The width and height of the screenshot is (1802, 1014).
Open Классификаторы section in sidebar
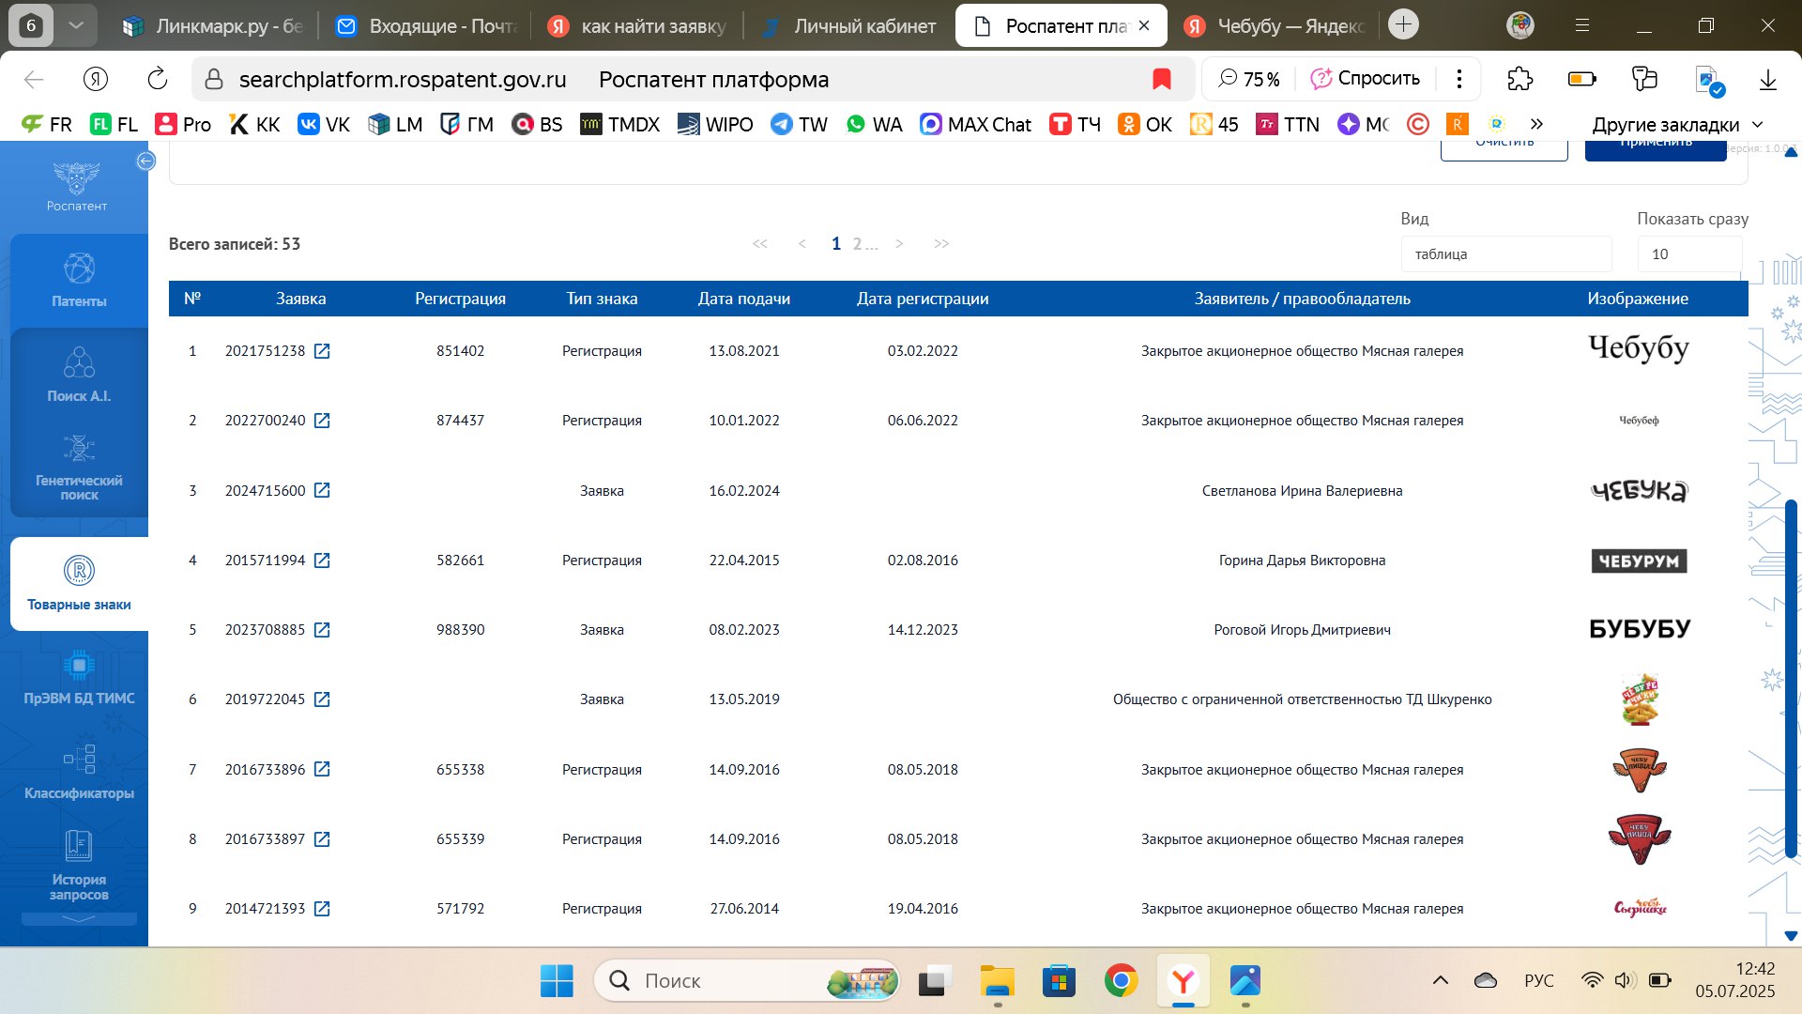[79, 772]
